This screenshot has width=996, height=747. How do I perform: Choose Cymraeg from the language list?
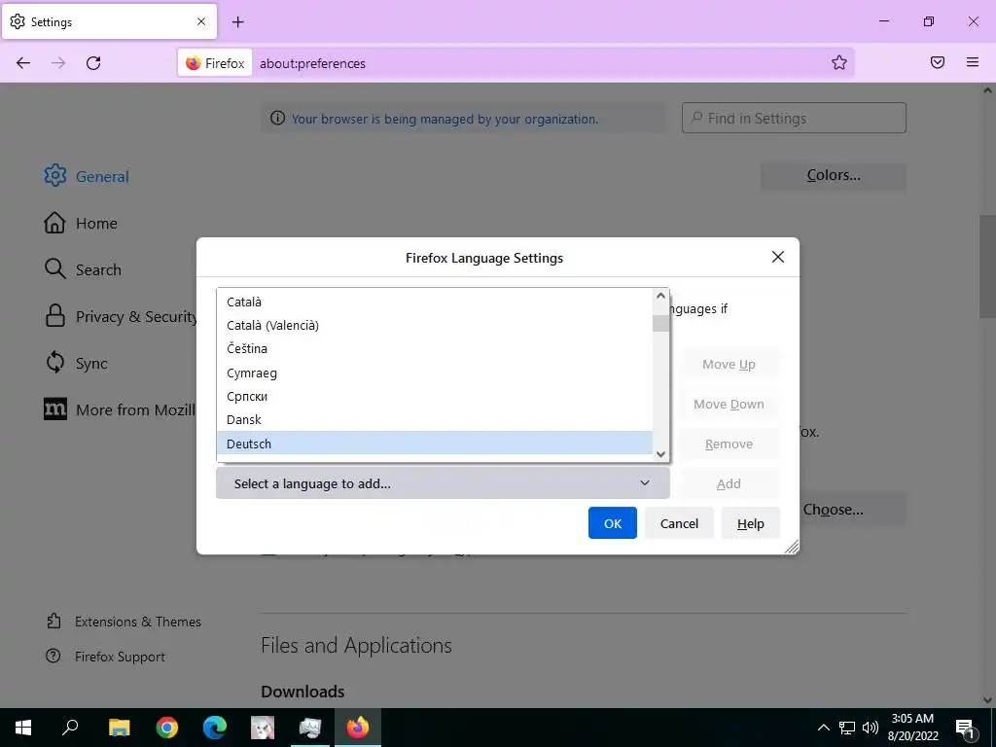435,373
